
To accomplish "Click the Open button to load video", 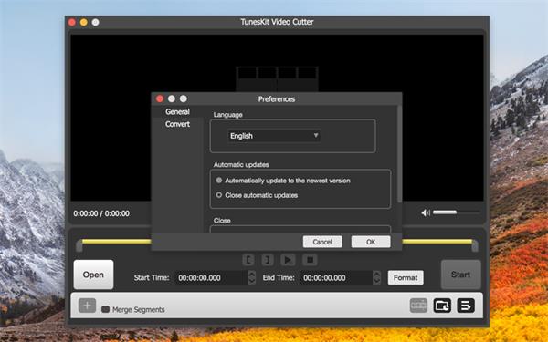I will point(93,275).
